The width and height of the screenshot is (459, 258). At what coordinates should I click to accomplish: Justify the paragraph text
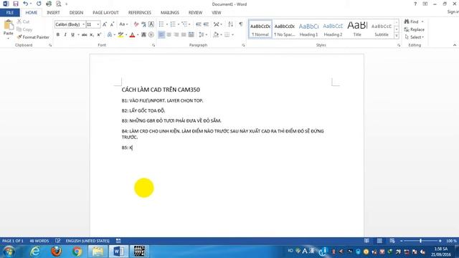click(184, 35)
